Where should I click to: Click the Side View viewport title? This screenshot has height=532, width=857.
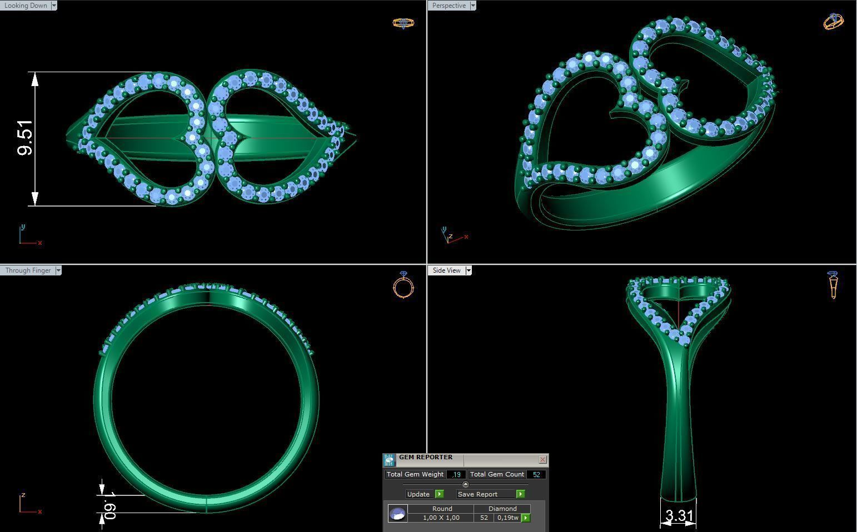tap(447, 270)
